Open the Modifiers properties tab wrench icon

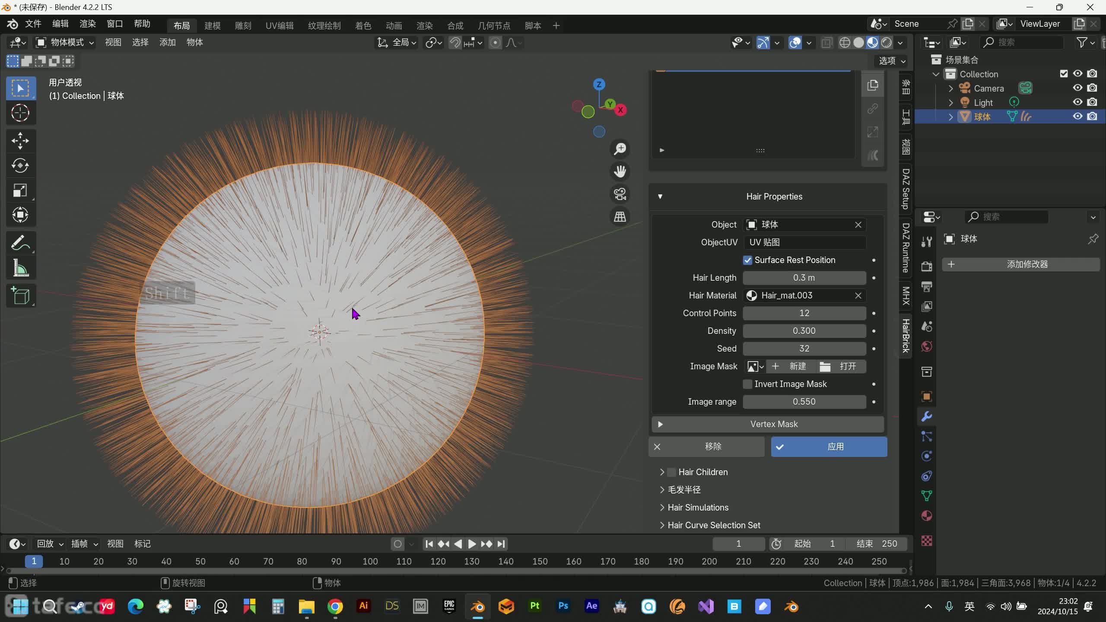point(926,416)
